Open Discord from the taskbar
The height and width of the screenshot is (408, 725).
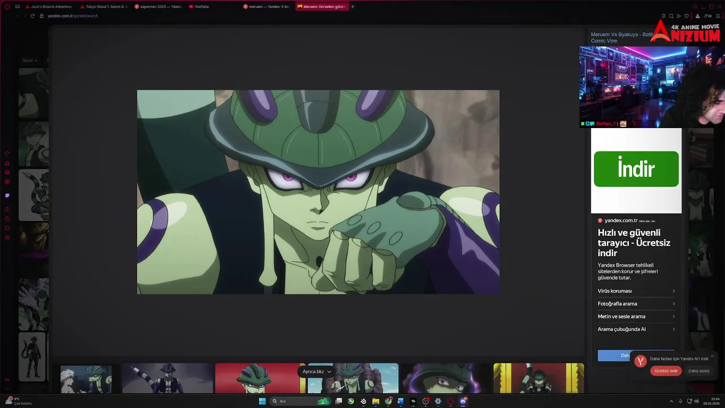click(x=463, y=401)
